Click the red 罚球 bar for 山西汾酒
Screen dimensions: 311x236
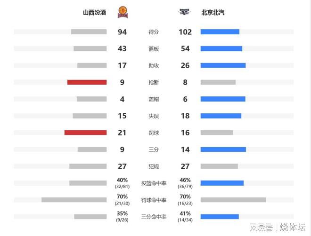[x=85, y=133]
